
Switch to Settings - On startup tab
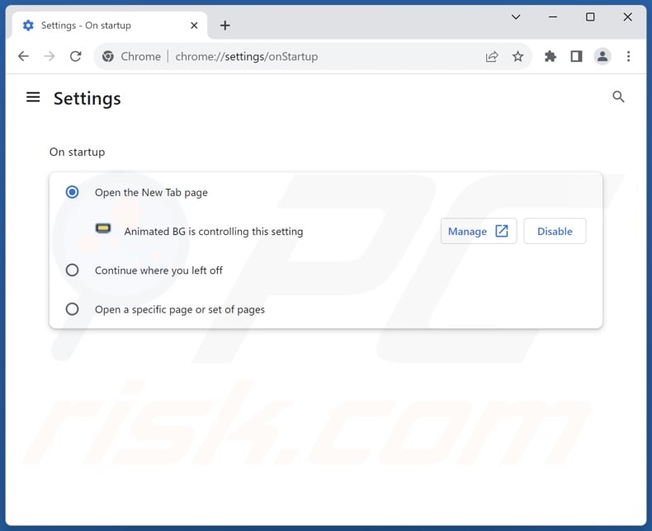point(110,26)
